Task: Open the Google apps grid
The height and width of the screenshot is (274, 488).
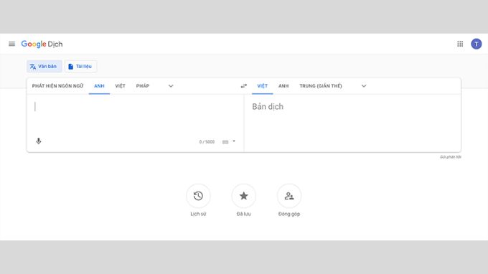Action: (460, 44)
